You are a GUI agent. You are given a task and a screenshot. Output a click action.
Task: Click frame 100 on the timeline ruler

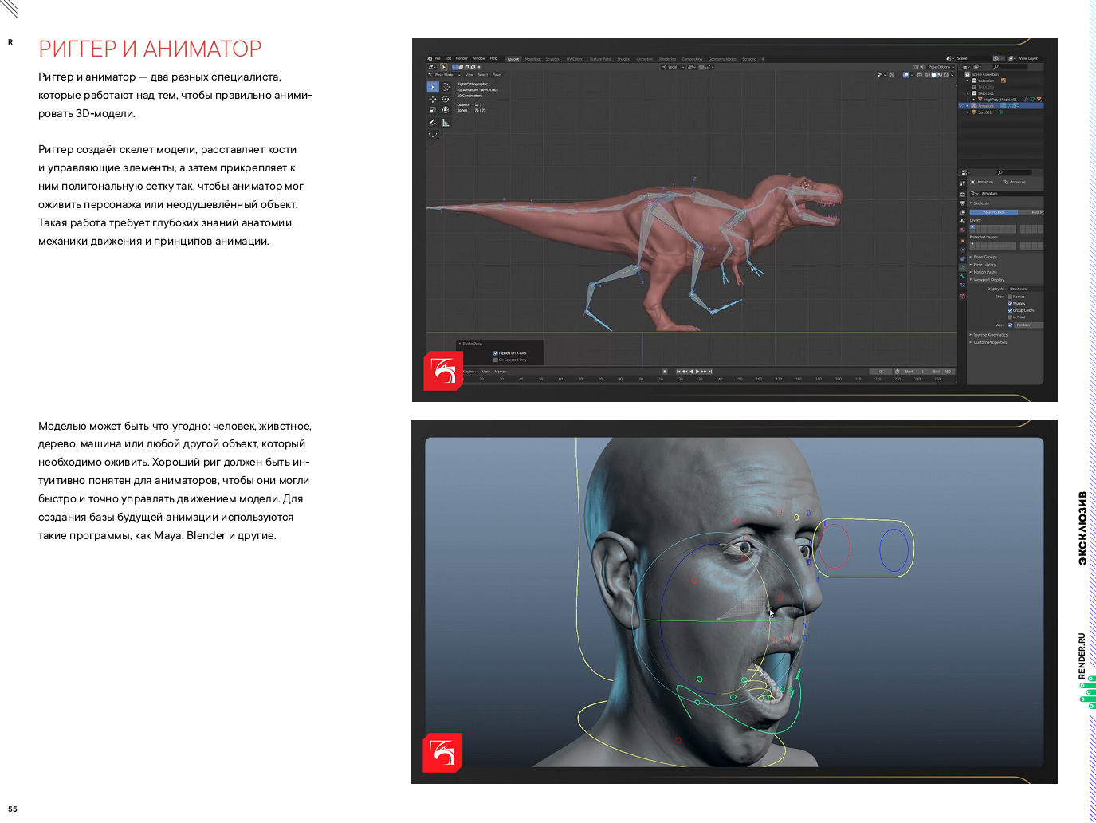click(x=640, y=380)
